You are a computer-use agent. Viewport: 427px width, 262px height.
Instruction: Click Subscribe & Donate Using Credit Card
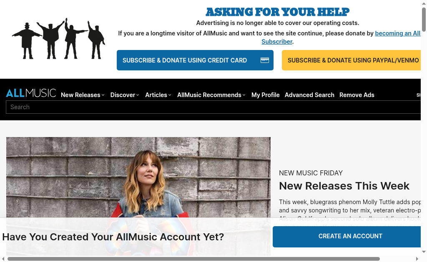[195, 60]
